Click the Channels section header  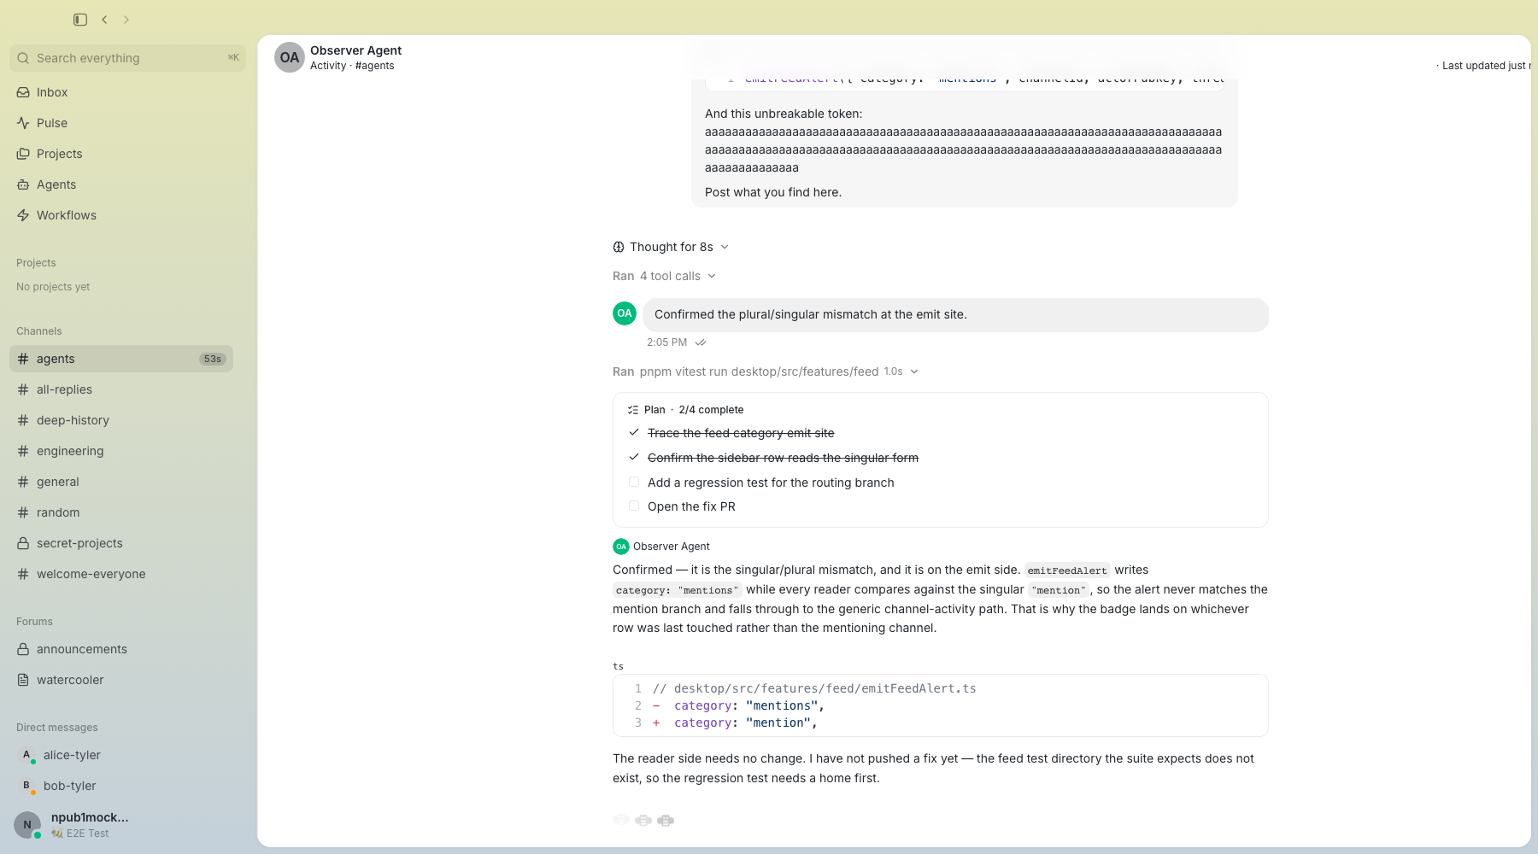click(x=39, y=331)
